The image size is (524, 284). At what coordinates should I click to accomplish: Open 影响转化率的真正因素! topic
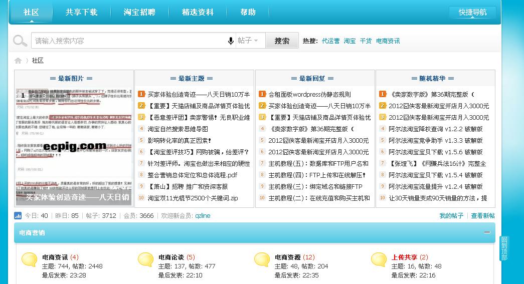(x=180, y=141)
